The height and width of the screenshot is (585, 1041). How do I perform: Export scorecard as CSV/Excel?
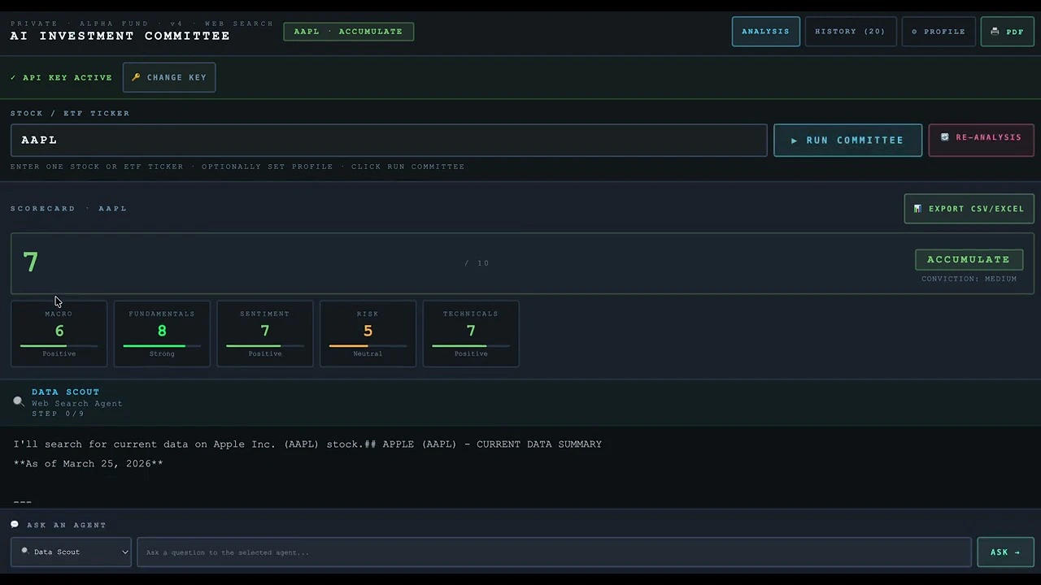[x=969, y=209]
